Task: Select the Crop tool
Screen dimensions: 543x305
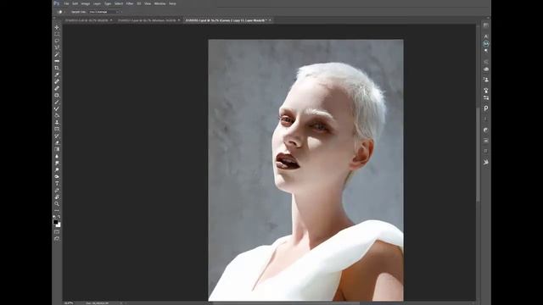Action: point(57,68)
